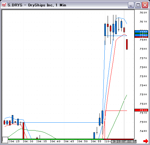Click the 7580 price scale label
The width and height of the screenshot is (150, 145).
tap(143, 49)
